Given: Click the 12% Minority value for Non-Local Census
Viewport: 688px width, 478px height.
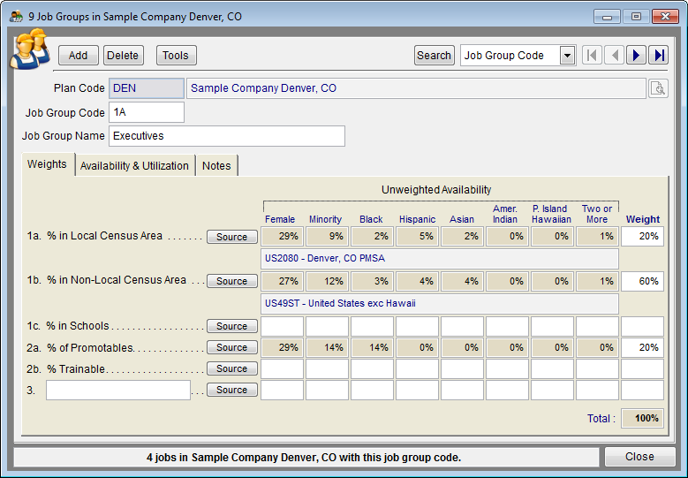Looking at the screenshot, I should 328,281.
